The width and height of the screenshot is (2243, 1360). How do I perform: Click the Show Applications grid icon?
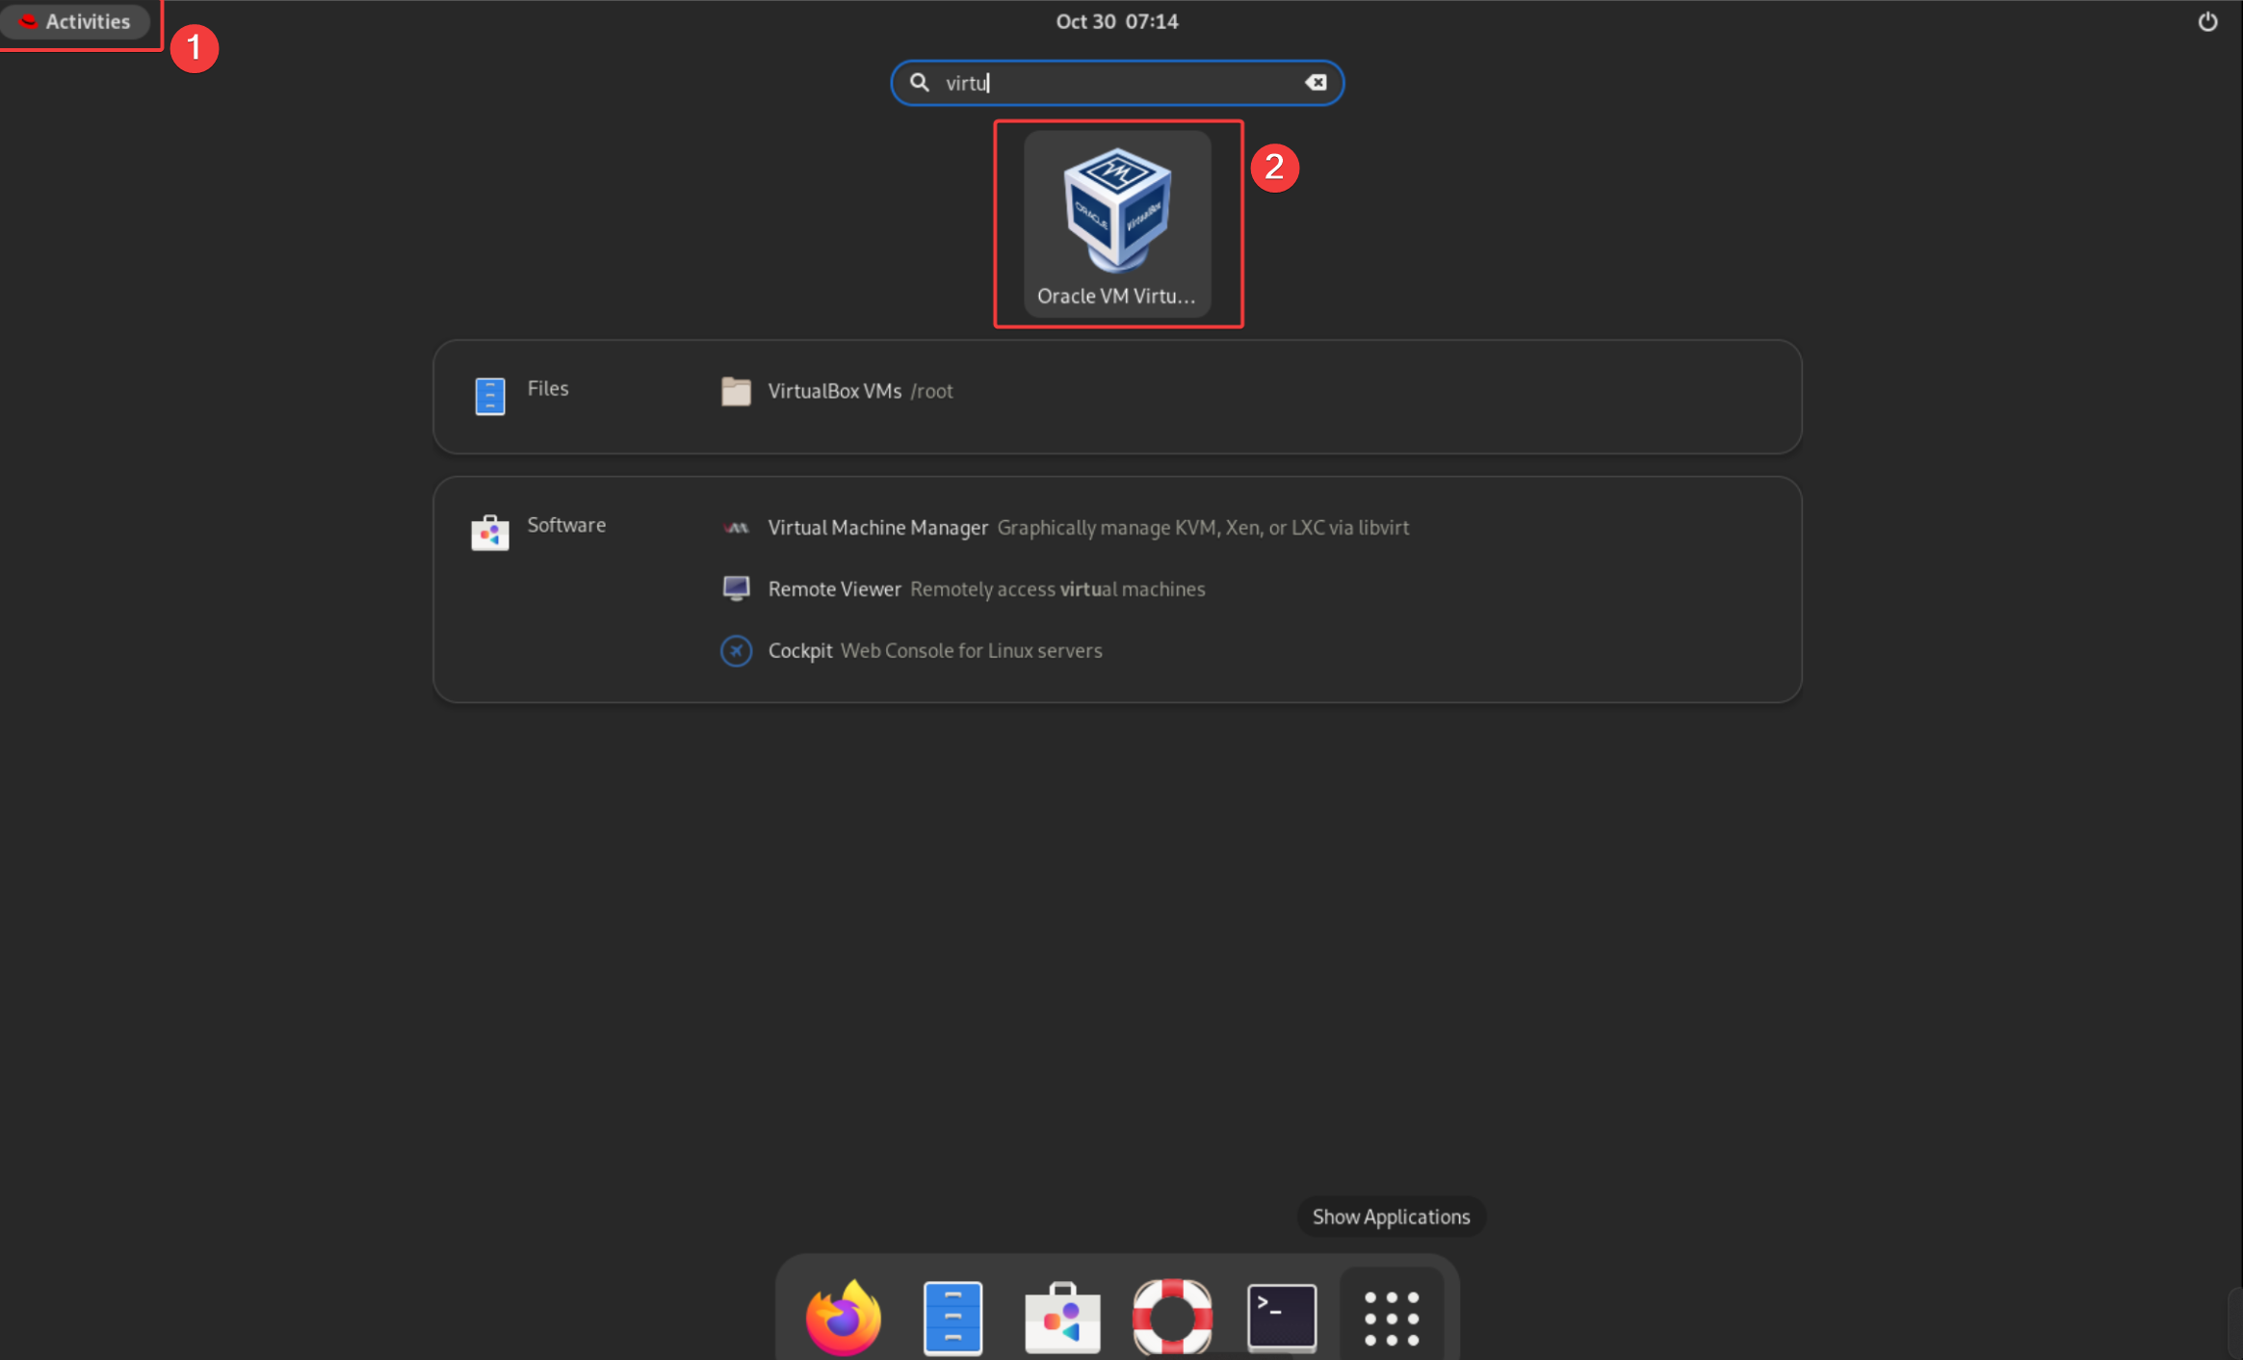1392,1318
